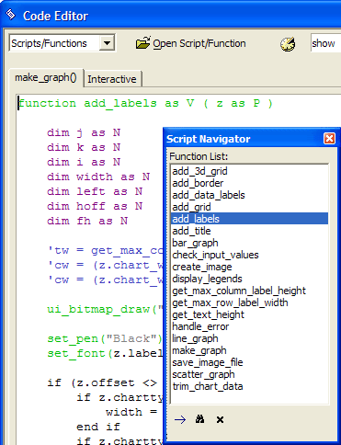Select add_border in Function List
Viewport: 341px width, 445px height.
tap(249, 183)
